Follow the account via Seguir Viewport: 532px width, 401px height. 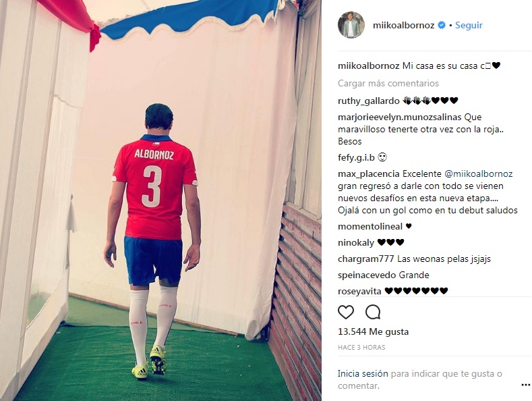(x=469, y=25)
